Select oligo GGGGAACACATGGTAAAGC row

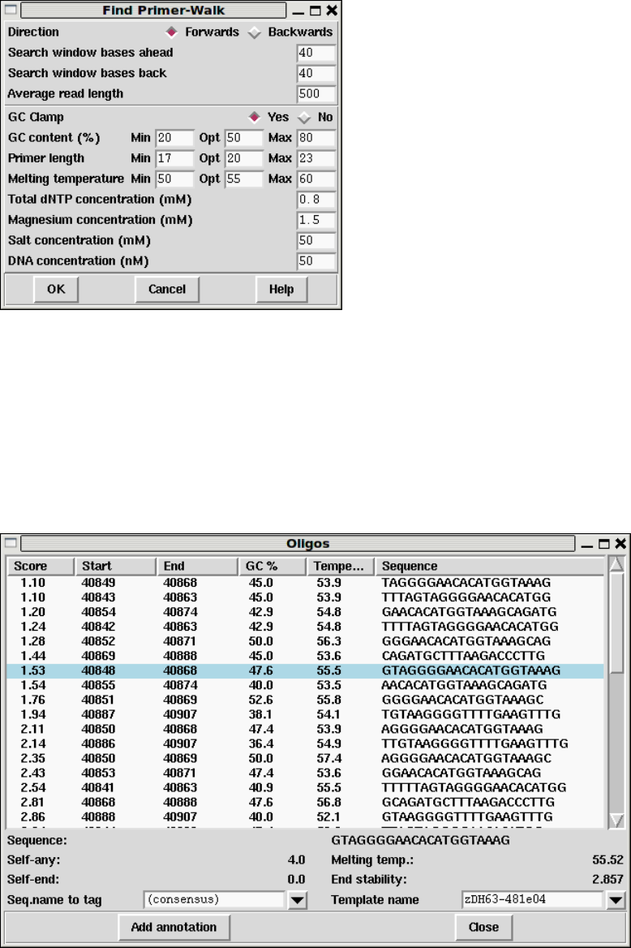click(x=305, y=700)
